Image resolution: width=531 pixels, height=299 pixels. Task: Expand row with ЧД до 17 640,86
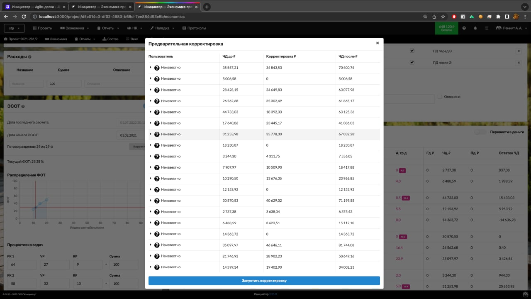point(151,123)
